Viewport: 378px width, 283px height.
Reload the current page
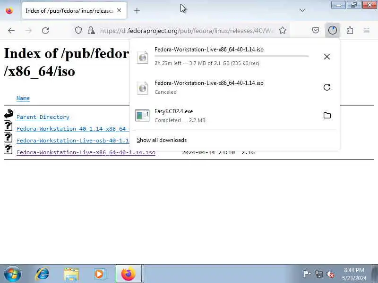(x=45, y=31)
